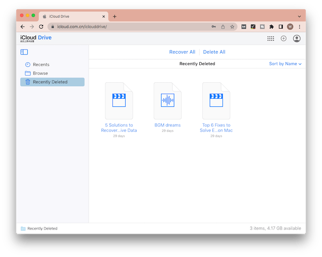This screenshot has width=322, height=257.
Task: Click the share icon in the address bar
Action: pos(223,26)
